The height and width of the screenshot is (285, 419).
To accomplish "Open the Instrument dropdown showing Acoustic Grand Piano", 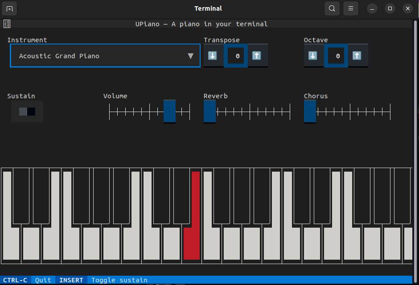I will [x=105, y=56].
